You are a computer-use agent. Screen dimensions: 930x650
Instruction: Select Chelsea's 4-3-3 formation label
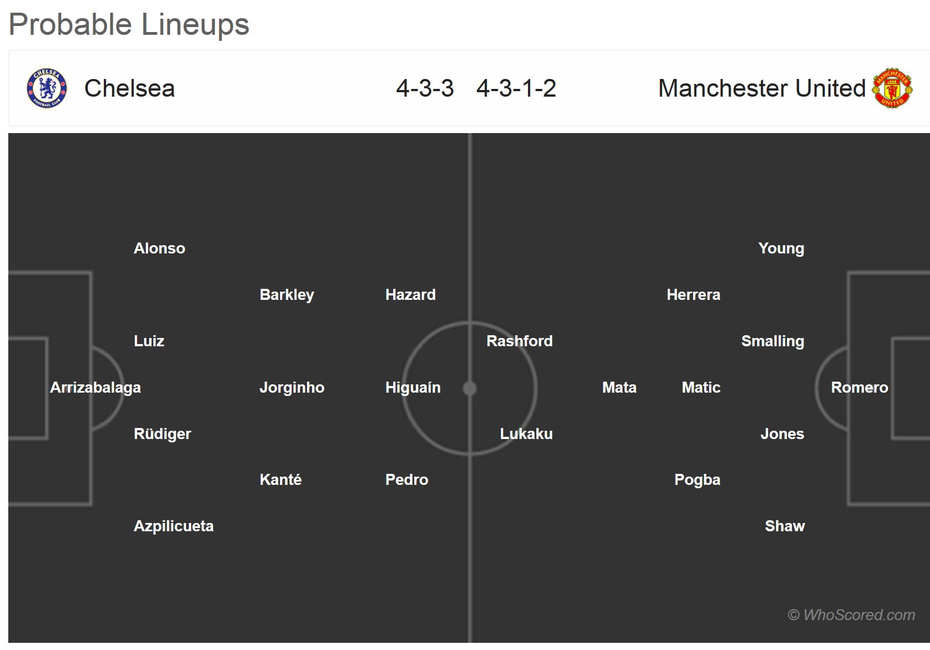click(x=425, y=88)
